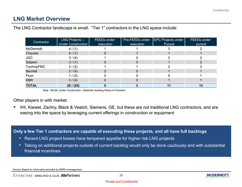The image size is (242, 187).
Task: Click Fluor's 1 / (3) cell
Action: [x=73, y=75]
